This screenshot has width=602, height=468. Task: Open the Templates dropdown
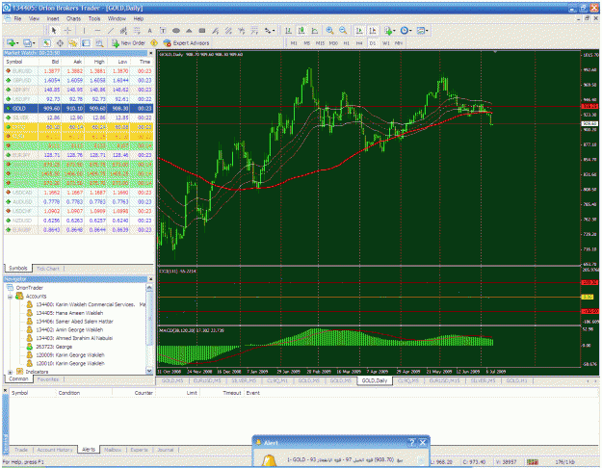[x=422, y=31]
